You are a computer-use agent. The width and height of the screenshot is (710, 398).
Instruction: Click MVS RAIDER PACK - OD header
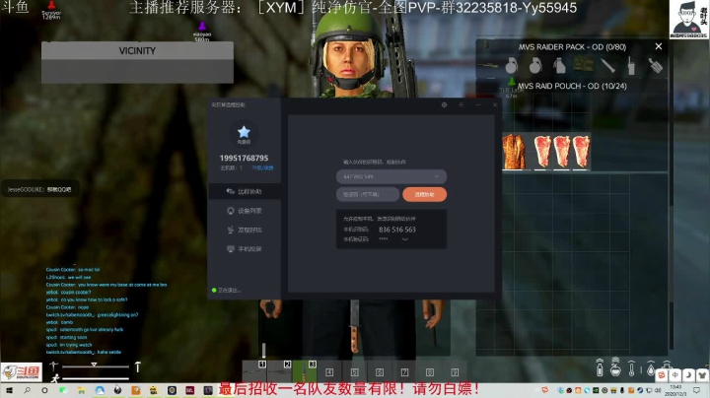(572, 47)
